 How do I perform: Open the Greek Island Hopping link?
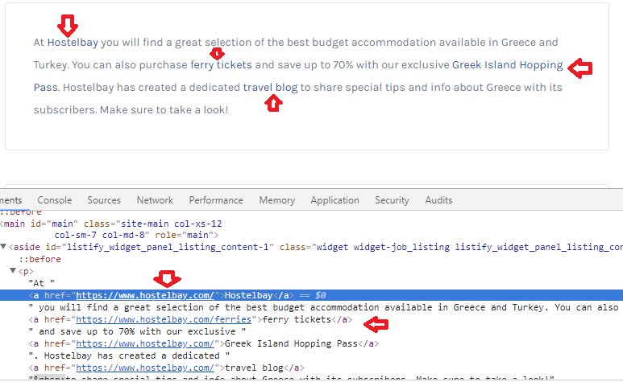point(508,65)
